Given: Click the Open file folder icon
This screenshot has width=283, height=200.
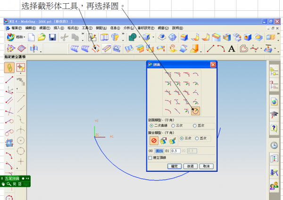Looking at the screenshot, I should coord(42,37).
